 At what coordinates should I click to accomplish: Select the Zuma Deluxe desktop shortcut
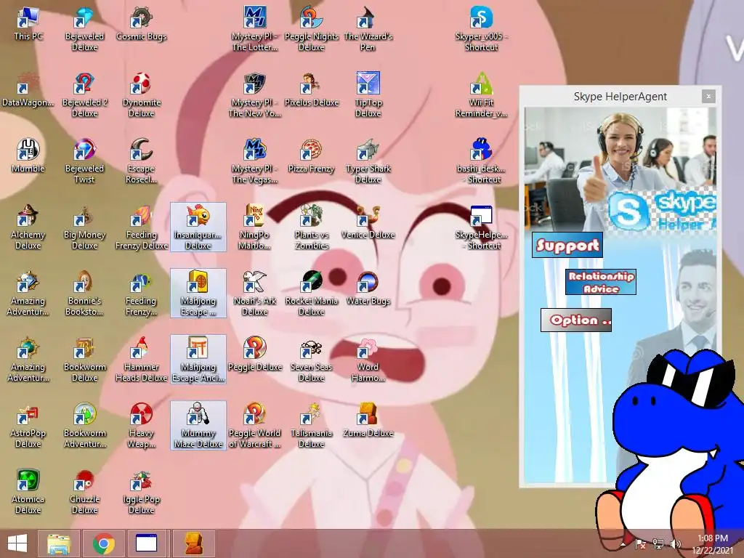click(368, 420)
